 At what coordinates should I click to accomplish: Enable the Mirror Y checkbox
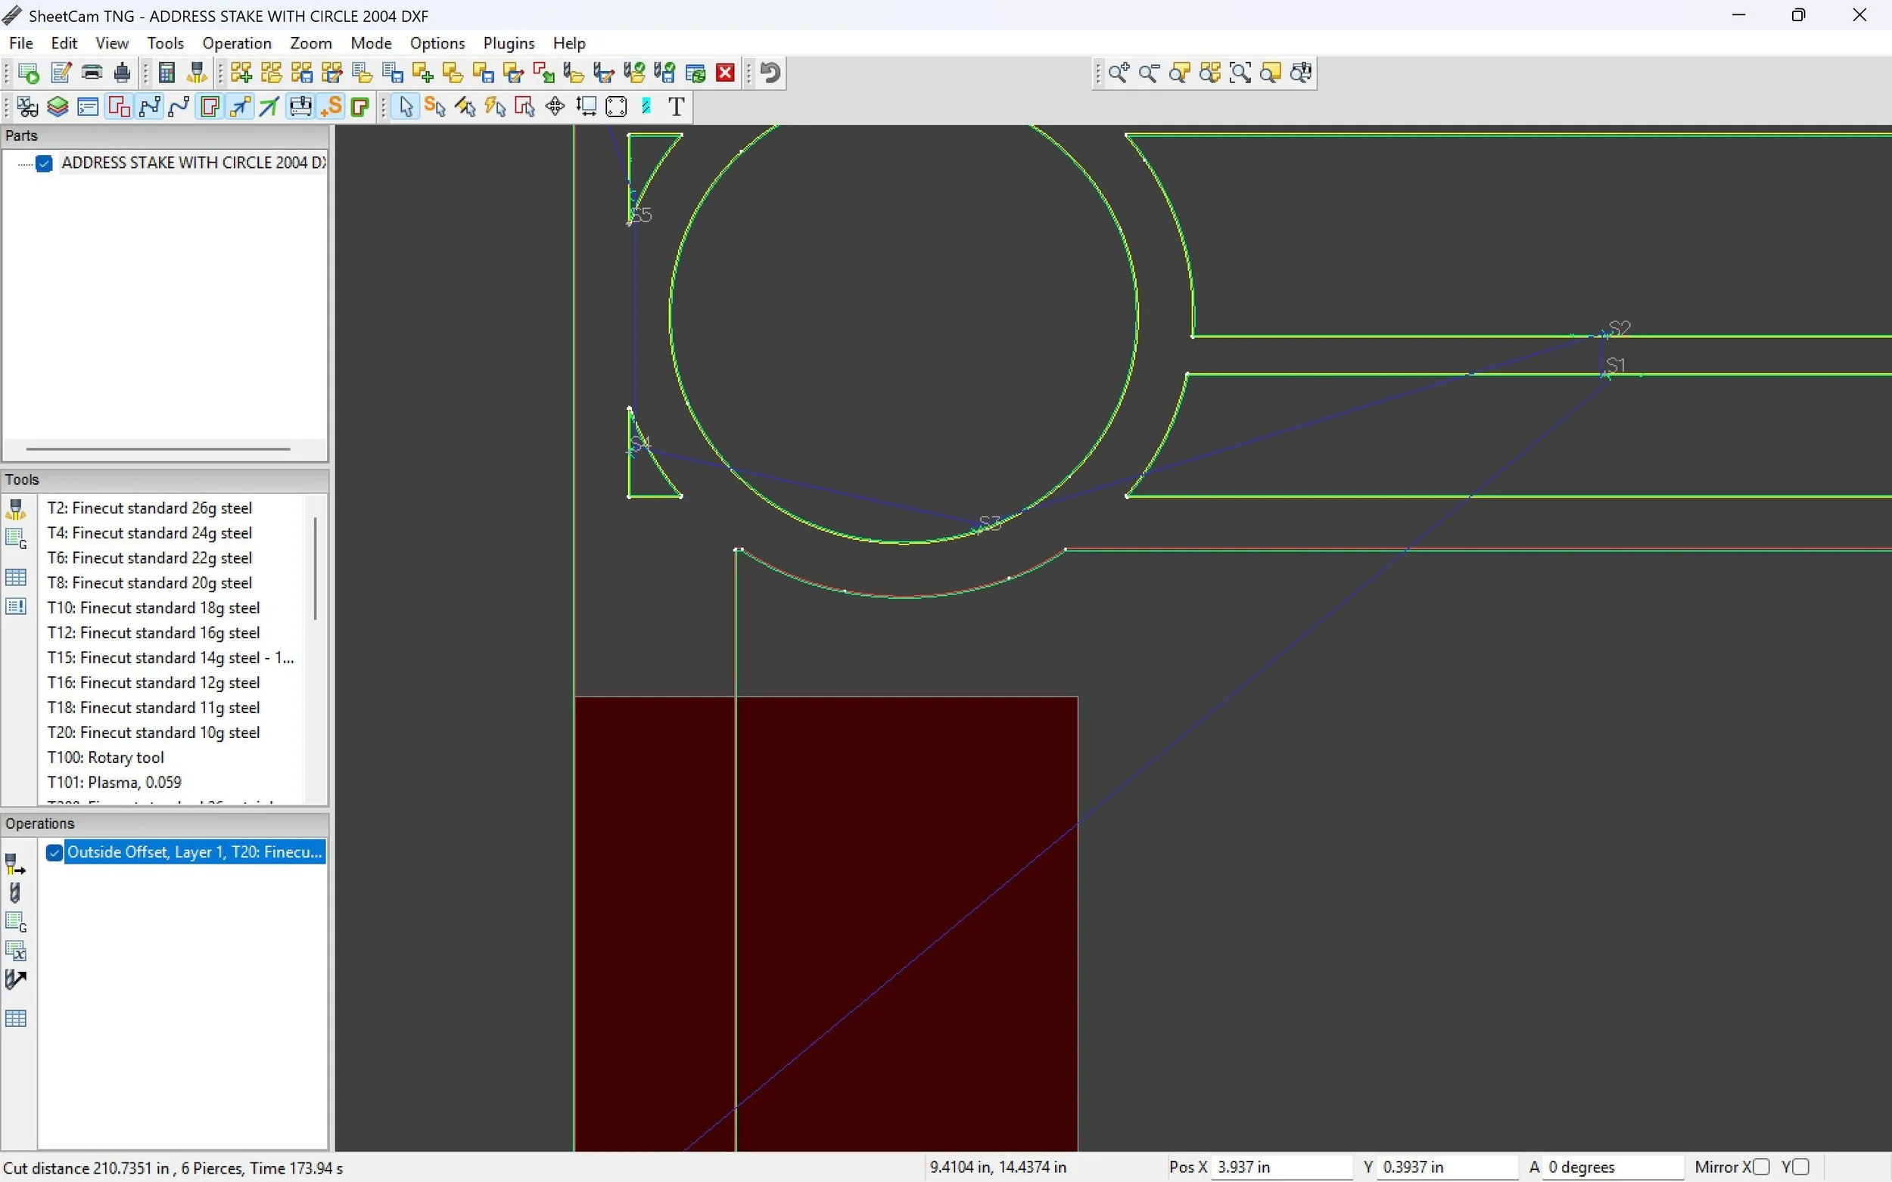(1800, 1166)
